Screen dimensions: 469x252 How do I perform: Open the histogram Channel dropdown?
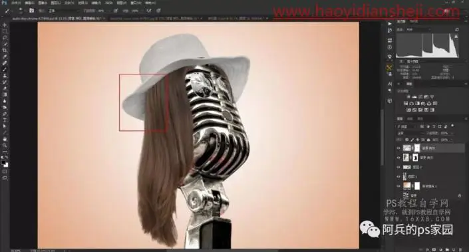tap(418, 30)
